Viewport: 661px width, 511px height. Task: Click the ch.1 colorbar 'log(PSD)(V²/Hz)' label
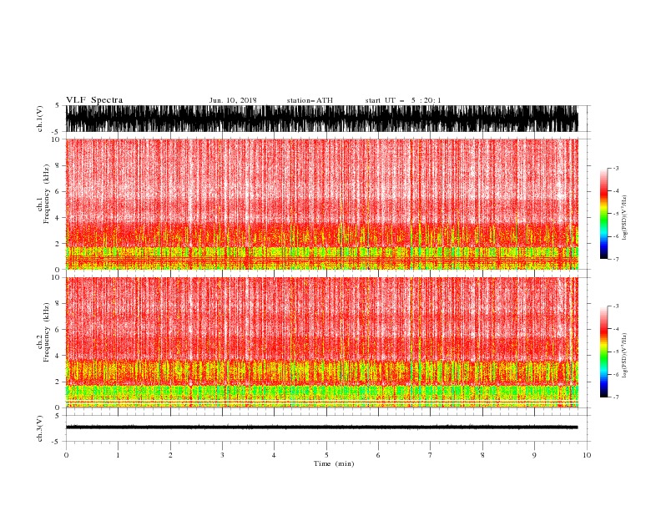point(625,218)
